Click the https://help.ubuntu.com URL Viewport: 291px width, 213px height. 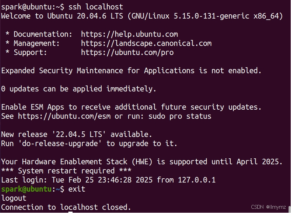pos(129,34)
